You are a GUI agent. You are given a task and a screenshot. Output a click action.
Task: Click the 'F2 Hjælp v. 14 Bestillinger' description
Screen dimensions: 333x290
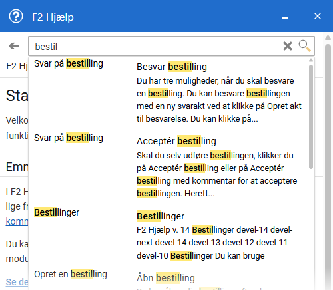(x=214, y=243)
